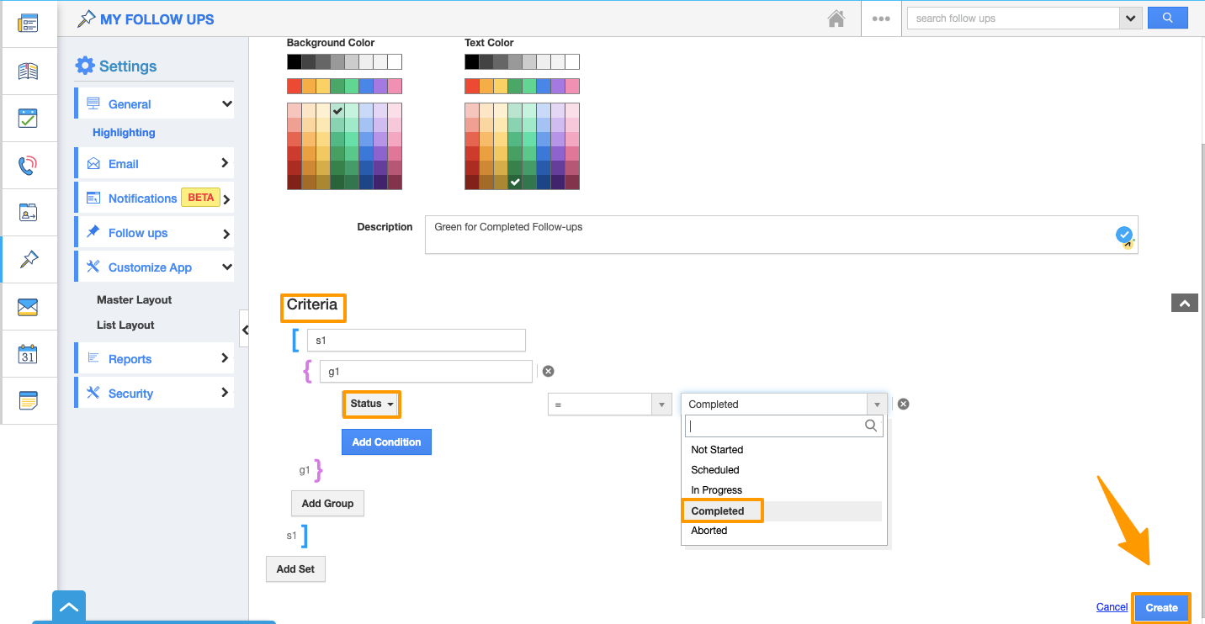Click the blue search magnifier button

[x=1167, y=18]
